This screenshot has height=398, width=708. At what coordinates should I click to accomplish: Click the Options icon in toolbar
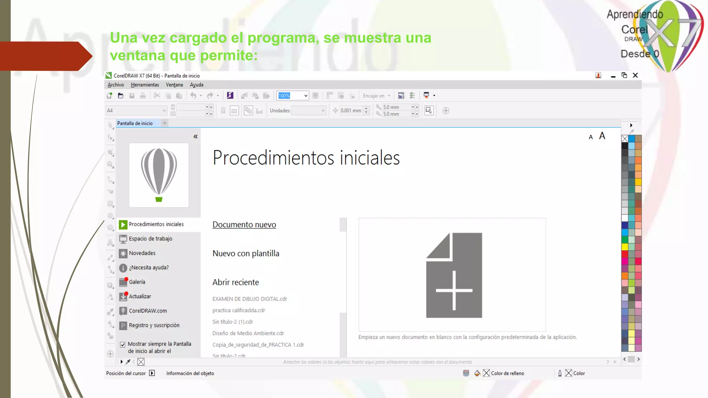coord(412,96)
